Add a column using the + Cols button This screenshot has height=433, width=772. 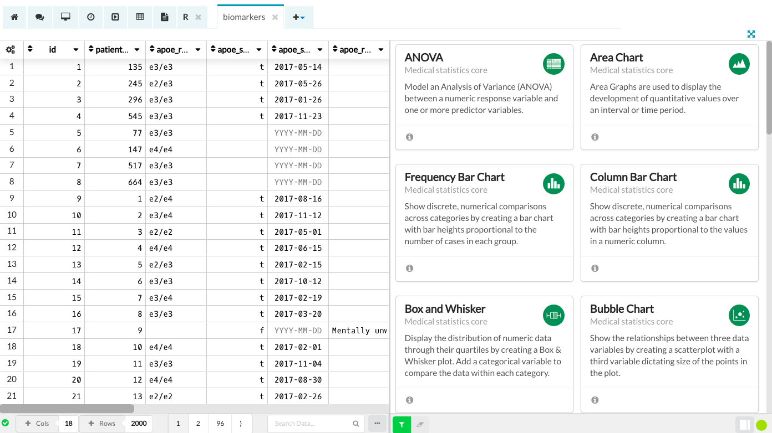(37, 423)
